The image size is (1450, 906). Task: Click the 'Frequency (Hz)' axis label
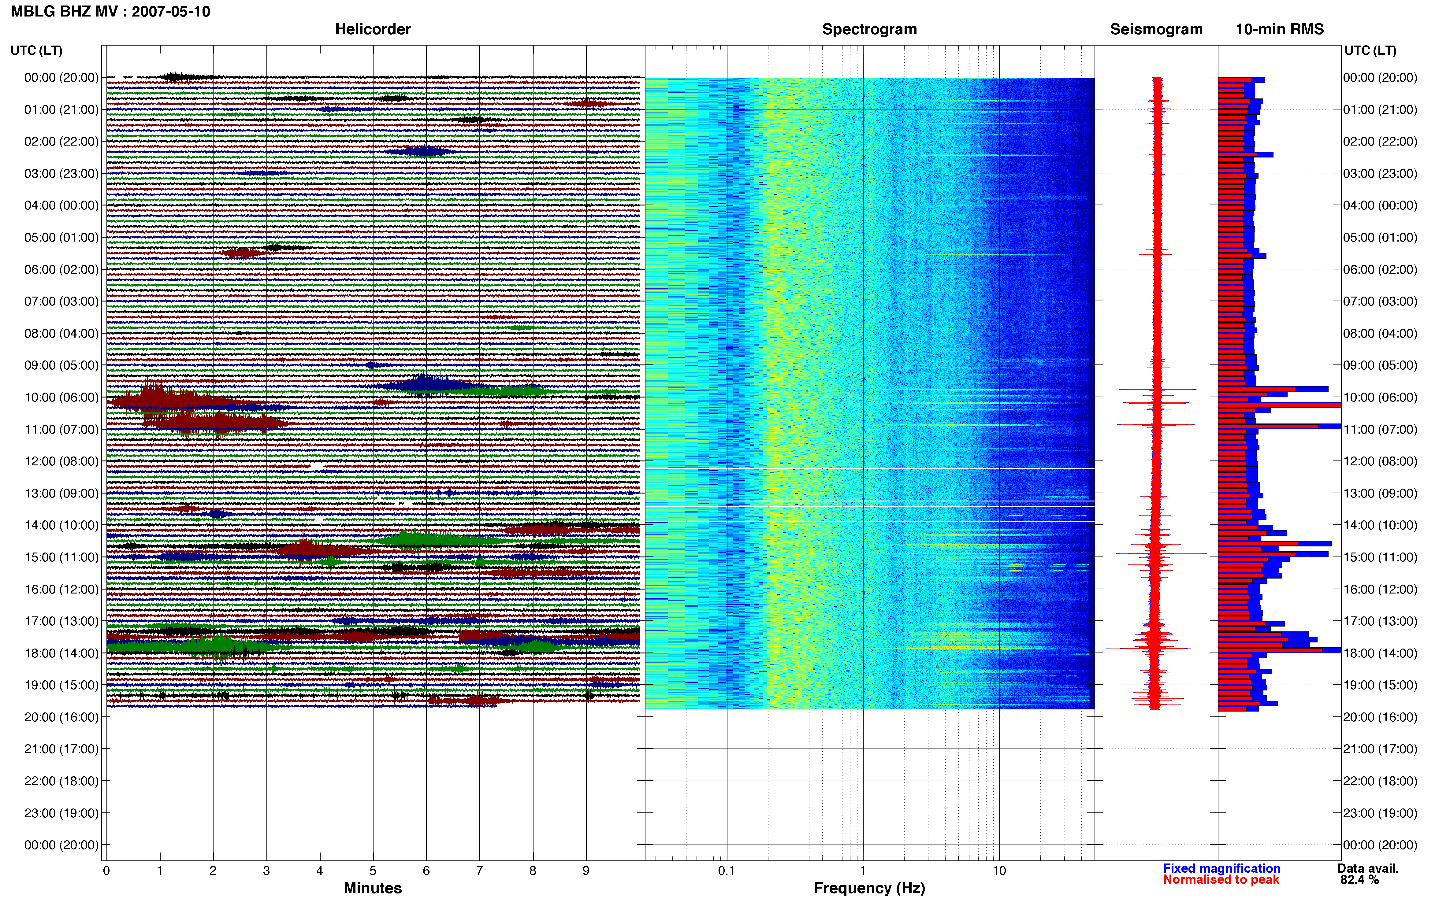(x=869, y=888)
